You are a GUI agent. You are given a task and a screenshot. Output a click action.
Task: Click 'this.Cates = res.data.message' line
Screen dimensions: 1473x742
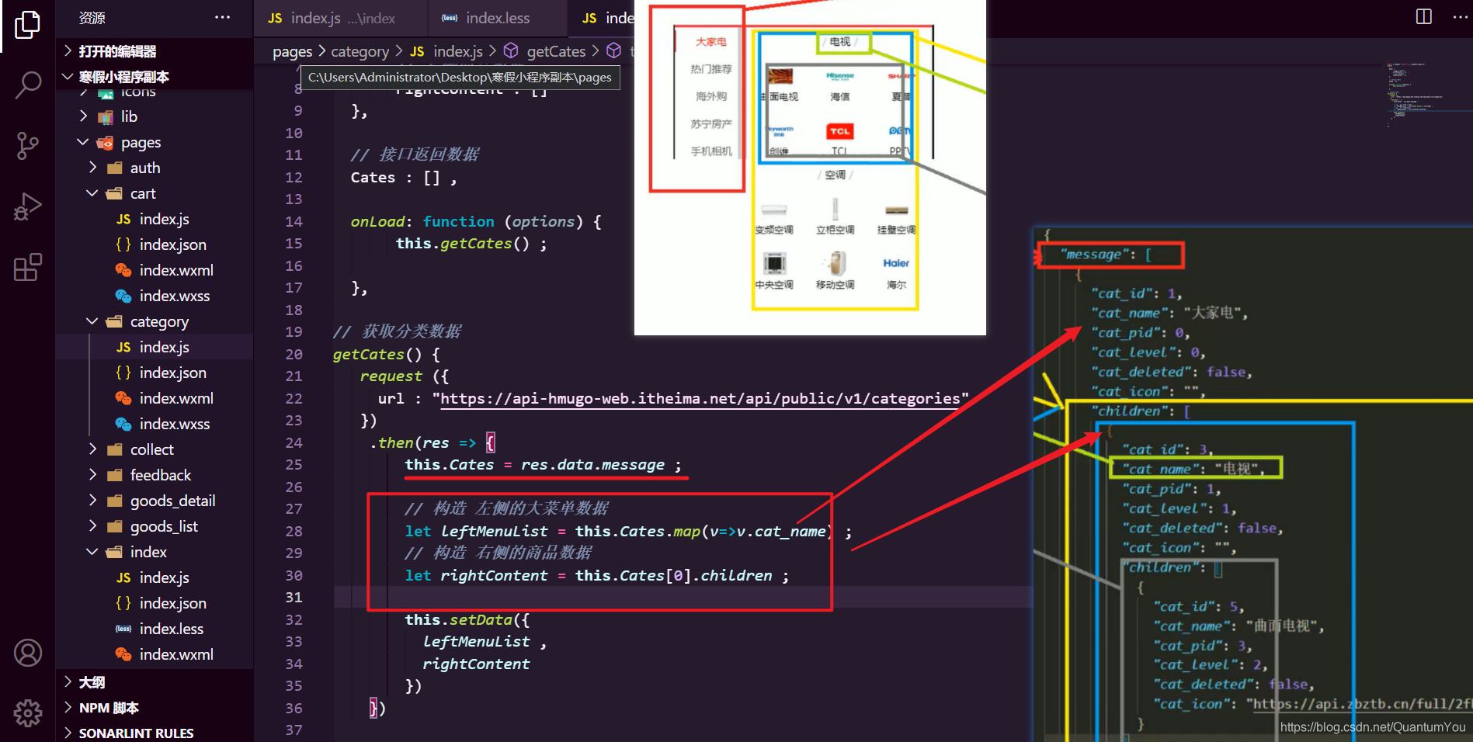click(x=543, y=464)
